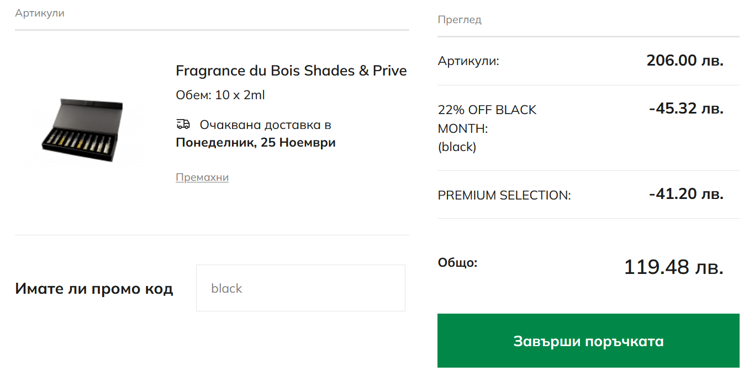Click the Общо: total label
The width and height of the screenshot is (749, 377).
(x=457, y=263)
